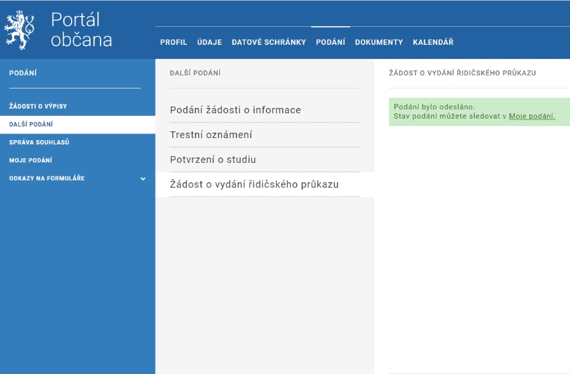The width and height of the screenshot is (570, 374).
Task: Open the Potvrzení o studiu submission
Action: 213,160
